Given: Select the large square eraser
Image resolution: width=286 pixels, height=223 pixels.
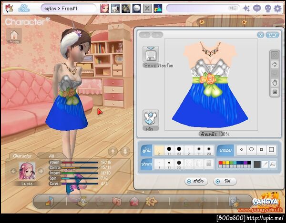Looking at the screenshot, I should [271, 150].
